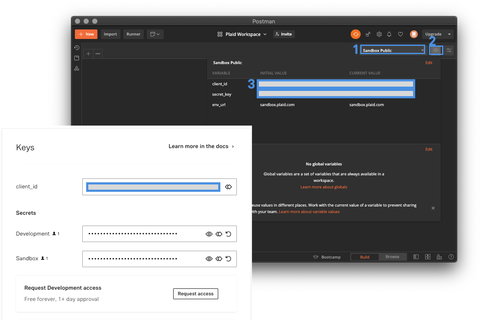The width and height of the screenshot is (481, 320).
Task: Rotate the Sandbox secret with refresh icon
Action: [228, 259]
